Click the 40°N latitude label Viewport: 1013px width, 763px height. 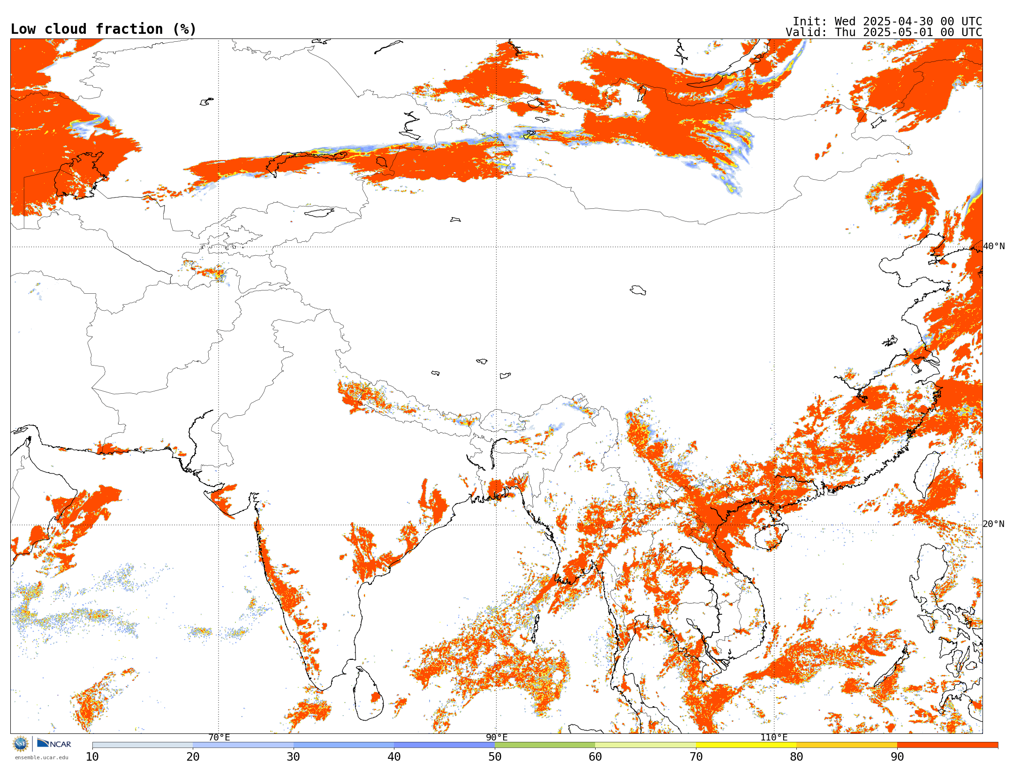tap(994, 246)
